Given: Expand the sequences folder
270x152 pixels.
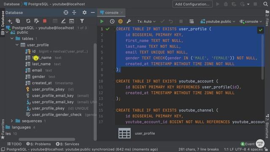Looking at the screenshot, I should point(12,121).
